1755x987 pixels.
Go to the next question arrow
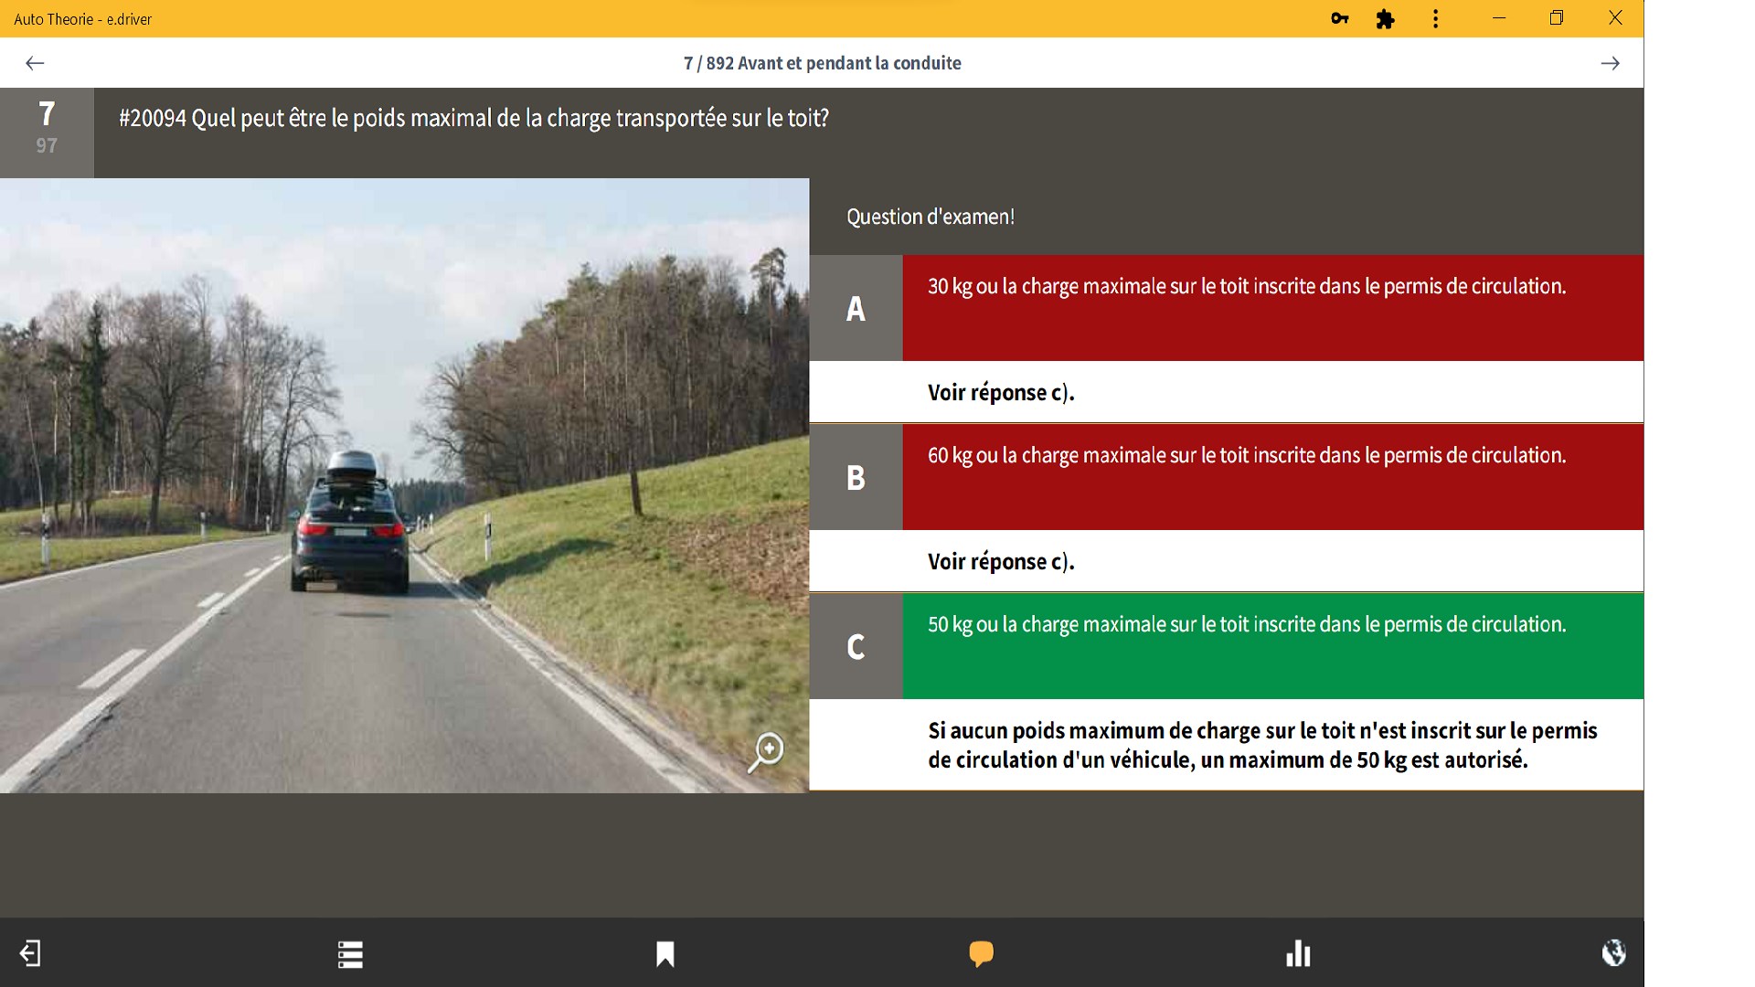pos(1610,63)
